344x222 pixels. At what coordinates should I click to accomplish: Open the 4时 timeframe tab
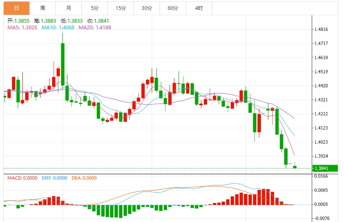pyautogui.click(x=199, y=8)
